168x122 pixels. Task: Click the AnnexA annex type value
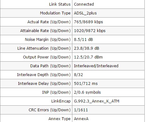tap(81, 119)
